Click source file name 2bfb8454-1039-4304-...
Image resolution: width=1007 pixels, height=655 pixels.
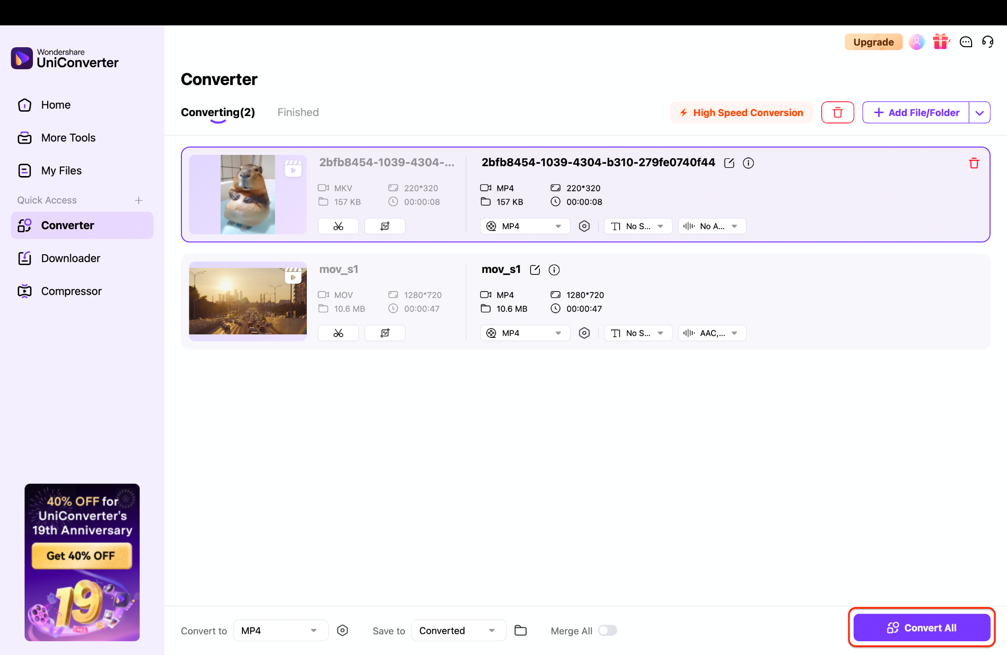click(x=387, y=163)
